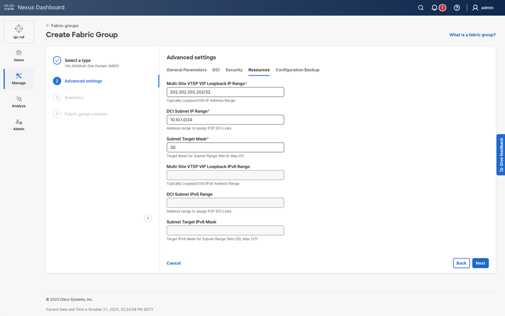Open the Configuration Backup tab
The image size is (505, 316).
[x=297, y=70]
